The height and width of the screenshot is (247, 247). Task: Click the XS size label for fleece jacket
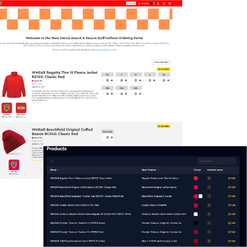tap(108, 75)
